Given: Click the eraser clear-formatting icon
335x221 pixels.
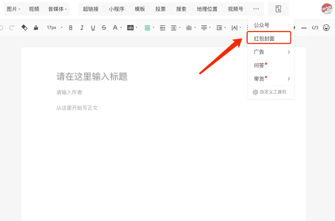Looking at the screenshot, I should 24,28.
